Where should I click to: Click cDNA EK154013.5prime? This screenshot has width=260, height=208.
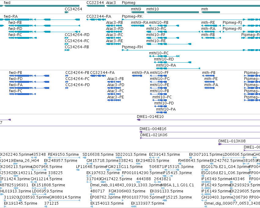[92, 206]
